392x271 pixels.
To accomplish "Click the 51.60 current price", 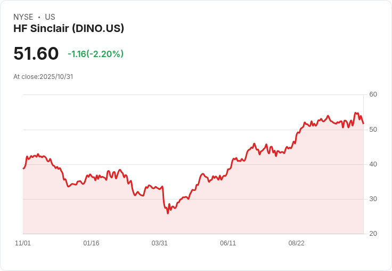I will coord(36,53).
